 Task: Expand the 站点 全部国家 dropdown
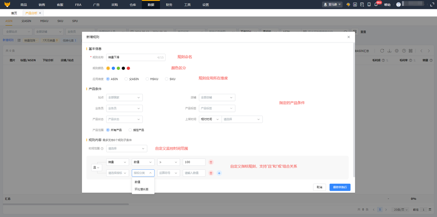click(x=124, y=98)
